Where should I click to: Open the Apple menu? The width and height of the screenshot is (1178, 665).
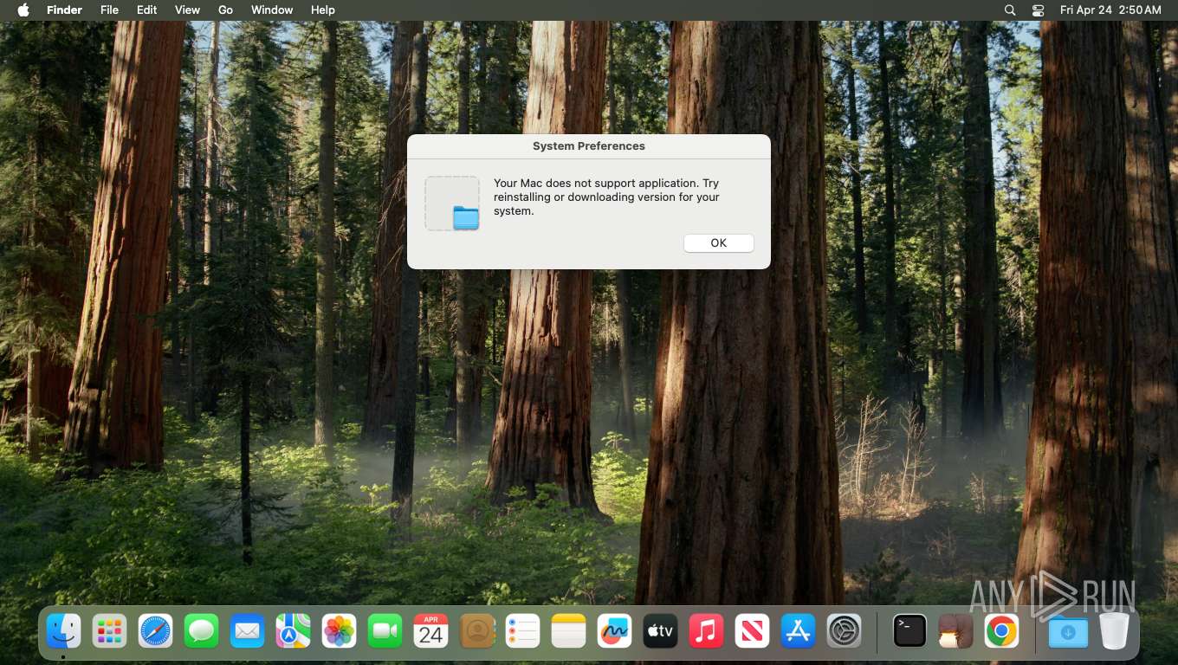23,10
